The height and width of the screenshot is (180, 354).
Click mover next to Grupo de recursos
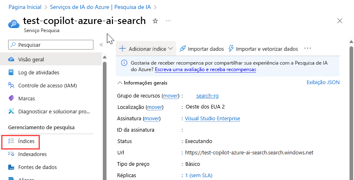[x=170, y=95]
